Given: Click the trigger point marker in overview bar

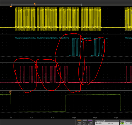Looking at the screenshot, I should (x=34, y=5).
